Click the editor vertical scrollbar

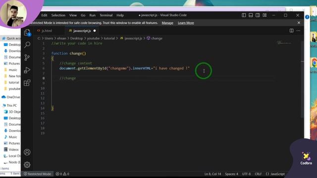point(302,80)
